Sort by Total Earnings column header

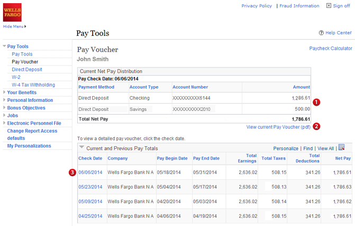247,158
